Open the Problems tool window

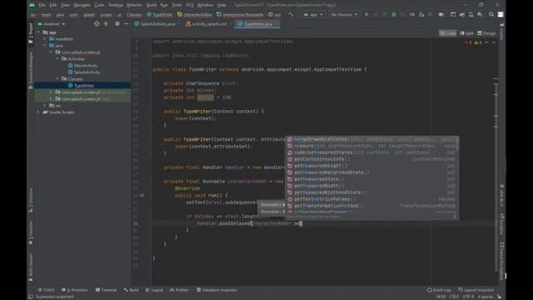click(75, 290)
